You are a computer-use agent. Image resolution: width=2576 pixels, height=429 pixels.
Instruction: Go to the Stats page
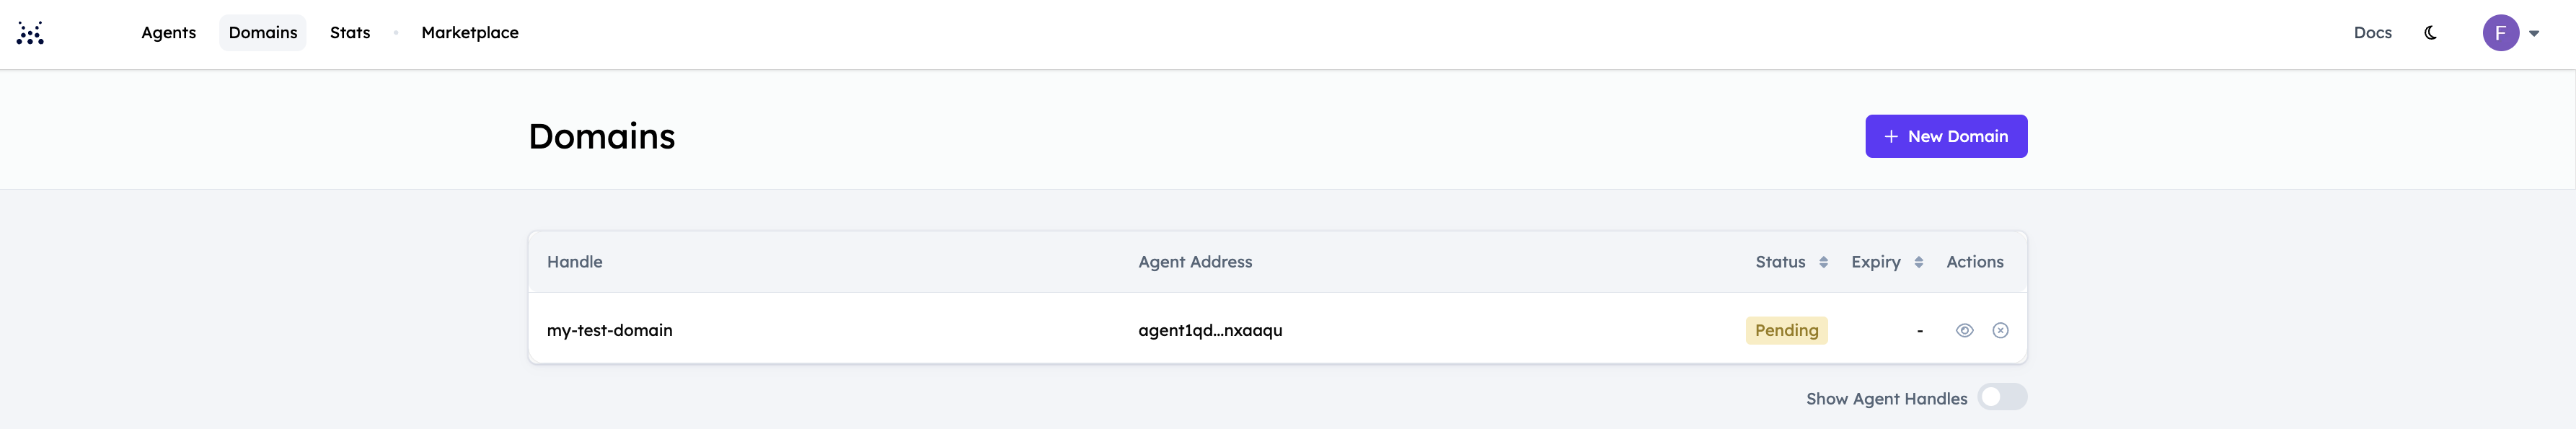click(350, 33)
